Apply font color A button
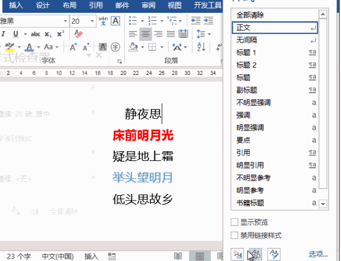This screenshot has width=341, height=261. click(29, 47)
